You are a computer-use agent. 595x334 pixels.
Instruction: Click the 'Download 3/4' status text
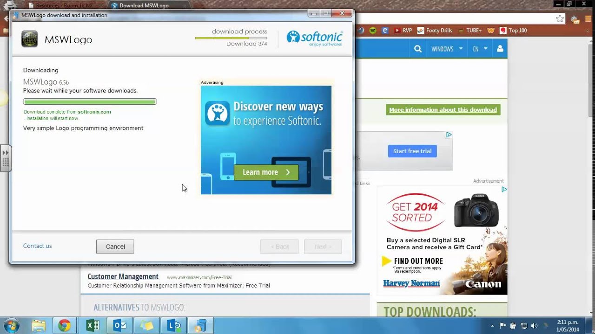tap(246, 44)
